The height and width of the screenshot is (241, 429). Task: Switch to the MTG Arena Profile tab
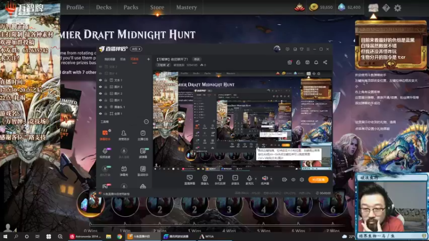click(75, 7)
